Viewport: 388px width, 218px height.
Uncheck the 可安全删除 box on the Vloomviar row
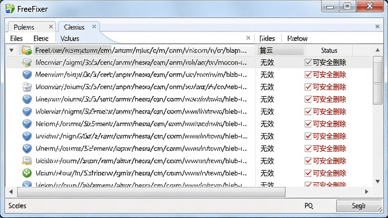coord(308,87)
